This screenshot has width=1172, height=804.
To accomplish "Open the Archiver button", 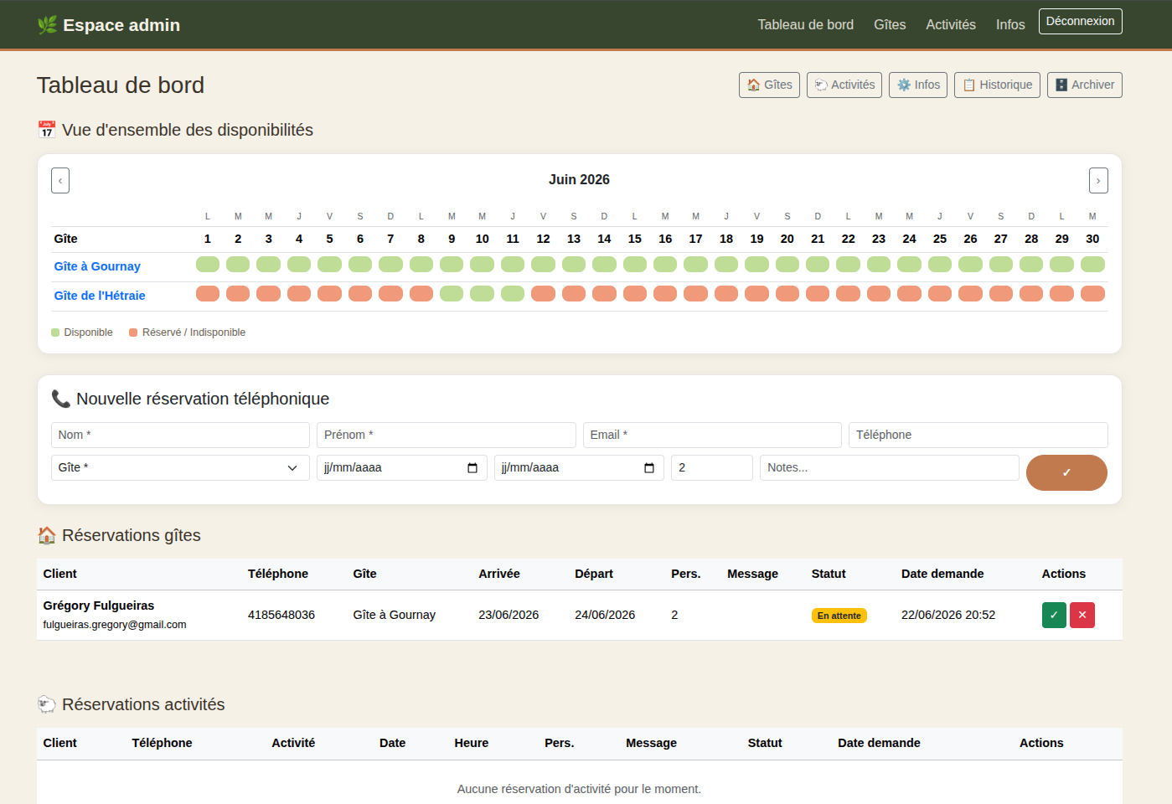I will coord(1085,85).
